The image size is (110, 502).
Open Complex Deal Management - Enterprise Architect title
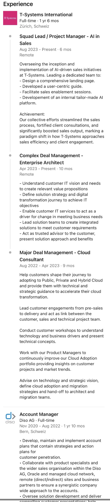tap(51, 159)
